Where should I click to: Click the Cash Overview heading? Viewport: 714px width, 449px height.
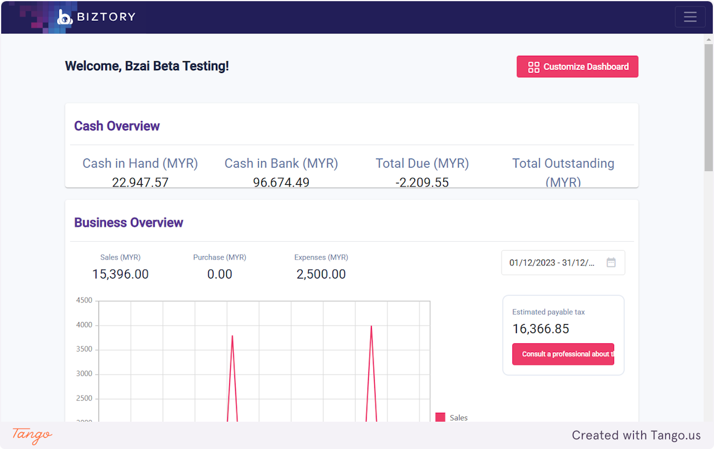pos(117,126)
